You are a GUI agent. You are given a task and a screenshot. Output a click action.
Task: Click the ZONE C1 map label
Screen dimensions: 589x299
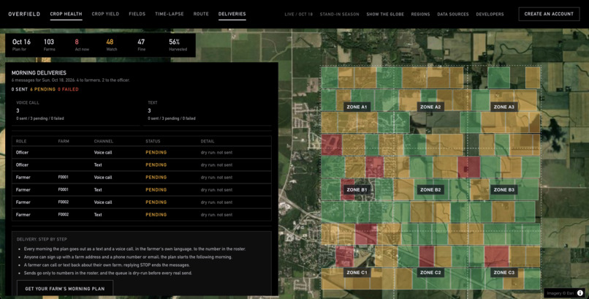[x=357, y=273]
